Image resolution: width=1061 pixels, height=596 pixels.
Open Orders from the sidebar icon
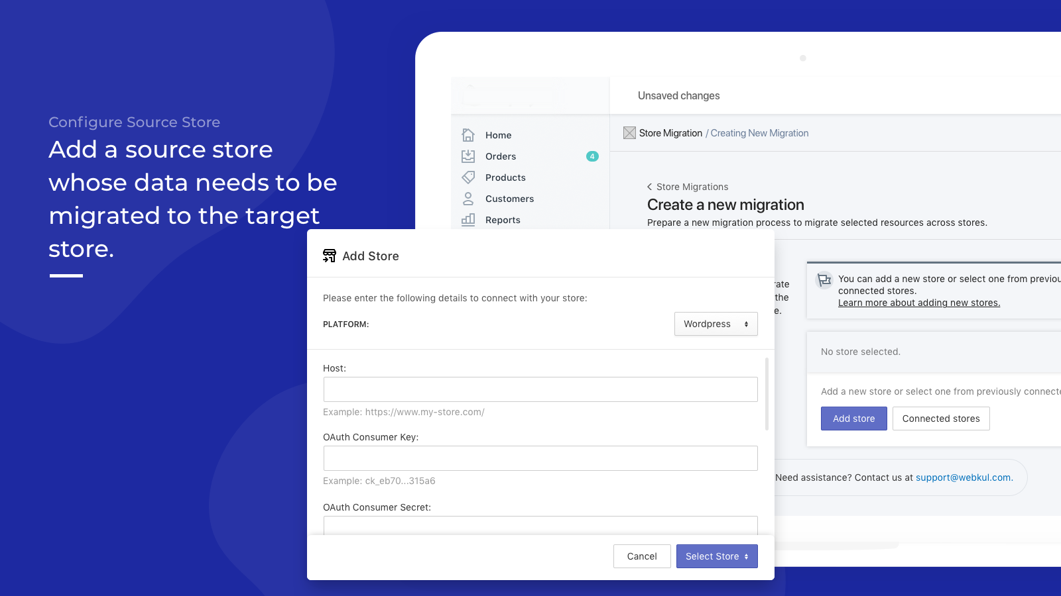pyautogui.click(x=468, y=156)
